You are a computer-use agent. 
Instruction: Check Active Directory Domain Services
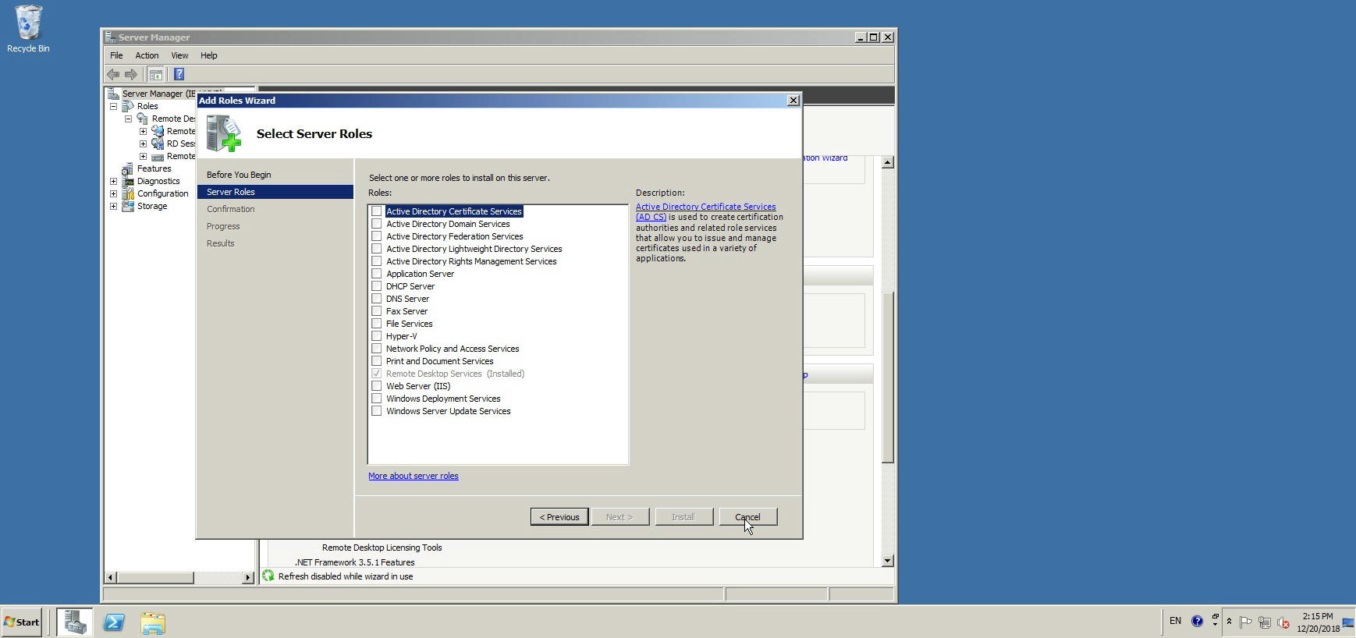[x=377, y=224]
